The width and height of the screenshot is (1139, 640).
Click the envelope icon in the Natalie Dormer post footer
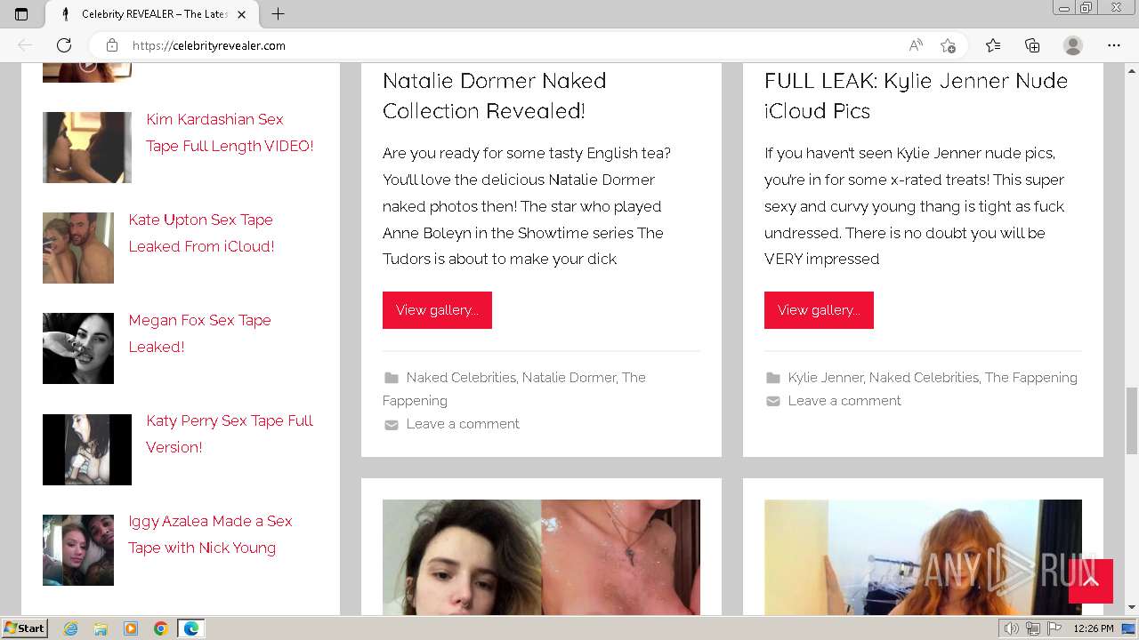pyautogui.click(x=391, y=425)
